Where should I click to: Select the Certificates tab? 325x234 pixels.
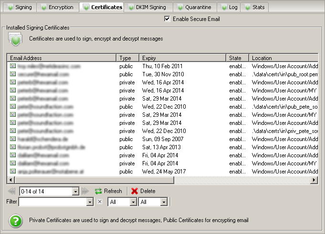[101, 7]
